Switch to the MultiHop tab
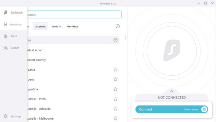The image size is (216, 122). point(72,27)
